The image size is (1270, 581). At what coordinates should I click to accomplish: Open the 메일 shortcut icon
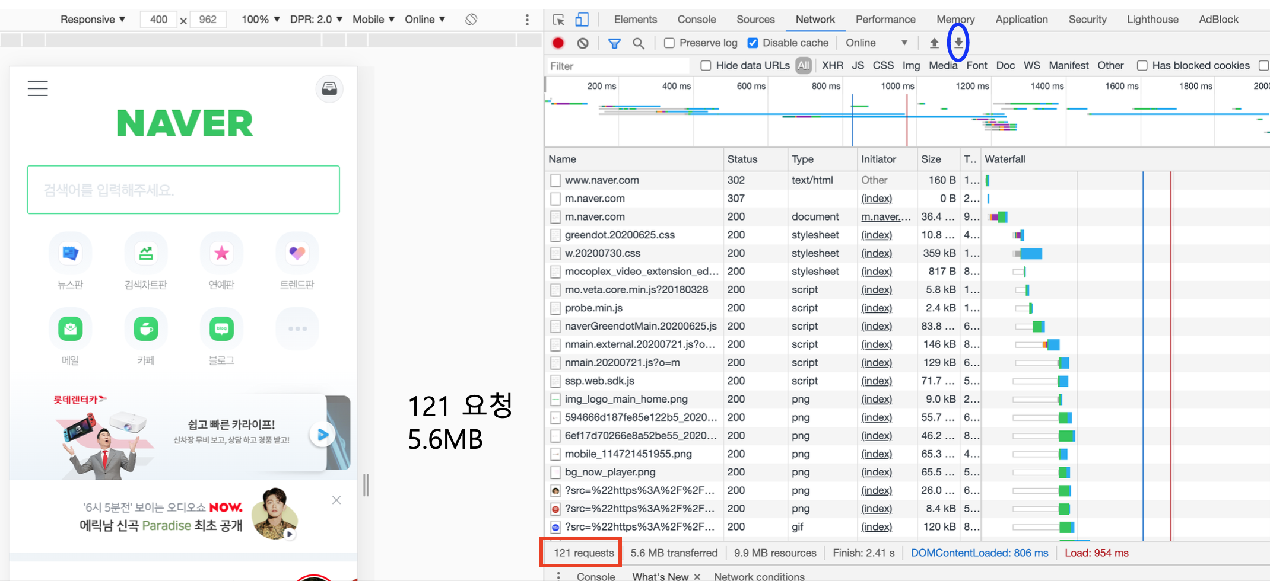point(70,328)
